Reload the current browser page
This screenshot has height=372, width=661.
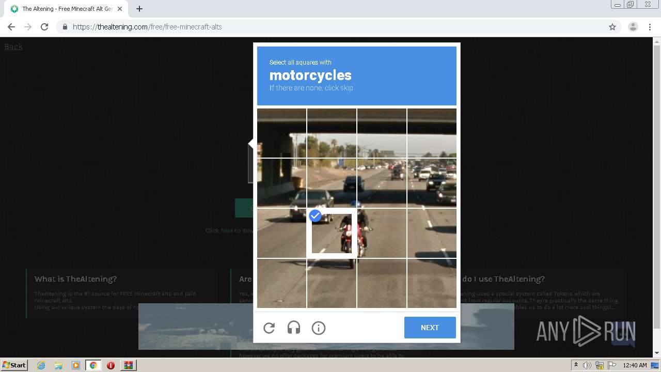pos(44,27)
